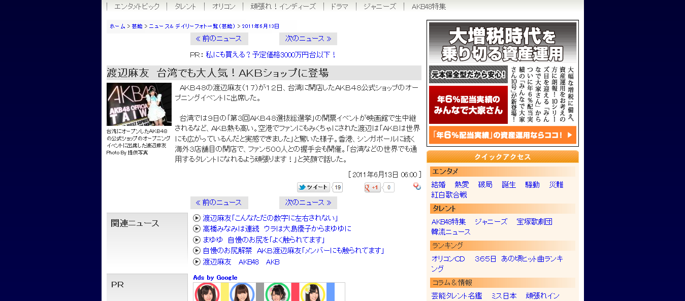Click the play bullet beside 高橋みなみは連続
The height and width of the screenshot is (301, 685).
click(197, 229)
